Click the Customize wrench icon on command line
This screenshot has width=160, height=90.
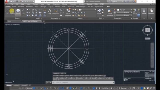tap(50, 82)
